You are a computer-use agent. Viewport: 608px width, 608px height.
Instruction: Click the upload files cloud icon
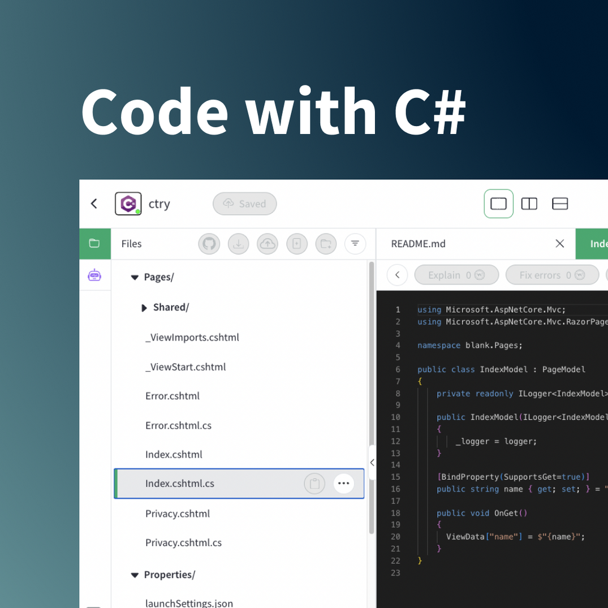(268, 243)
